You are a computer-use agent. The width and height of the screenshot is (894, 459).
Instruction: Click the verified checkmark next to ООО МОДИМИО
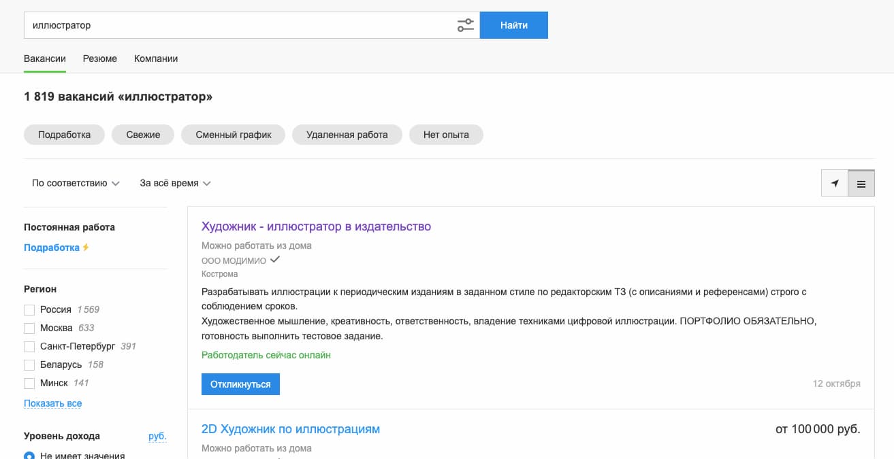pyautogui.click(x=275, y=259)
